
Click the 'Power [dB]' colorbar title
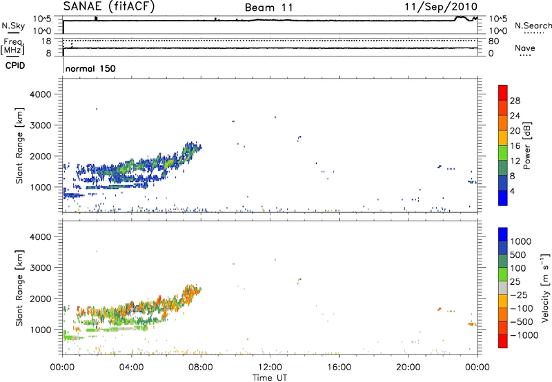[526, 145]
